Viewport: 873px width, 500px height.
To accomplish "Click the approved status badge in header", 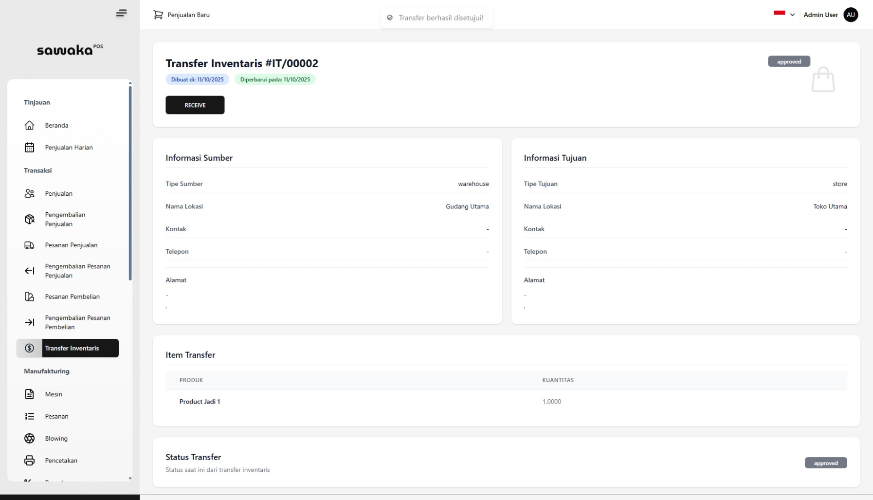I will coord(788,62).
